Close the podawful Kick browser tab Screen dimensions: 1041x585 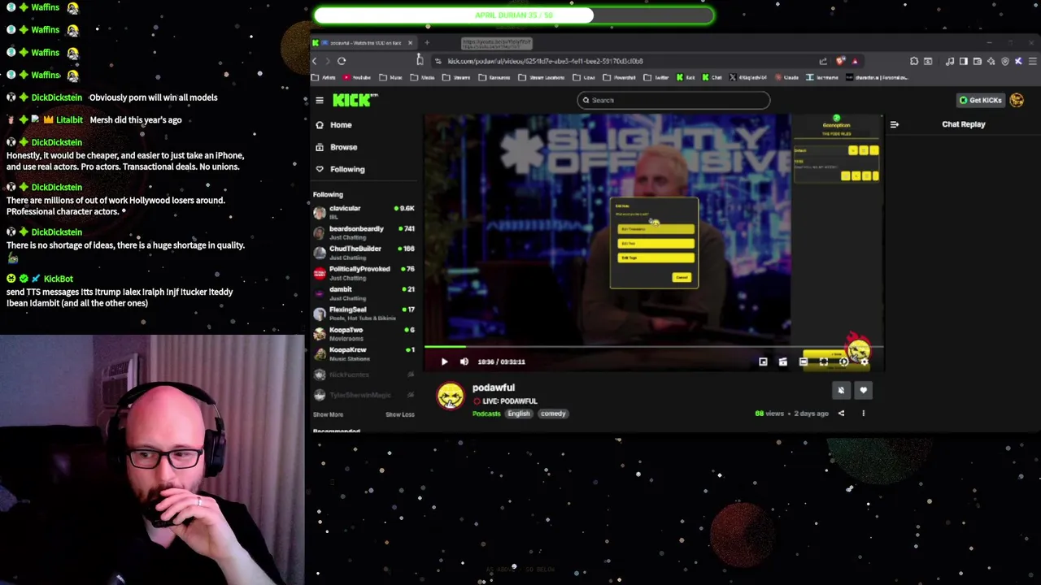[410, 42]
